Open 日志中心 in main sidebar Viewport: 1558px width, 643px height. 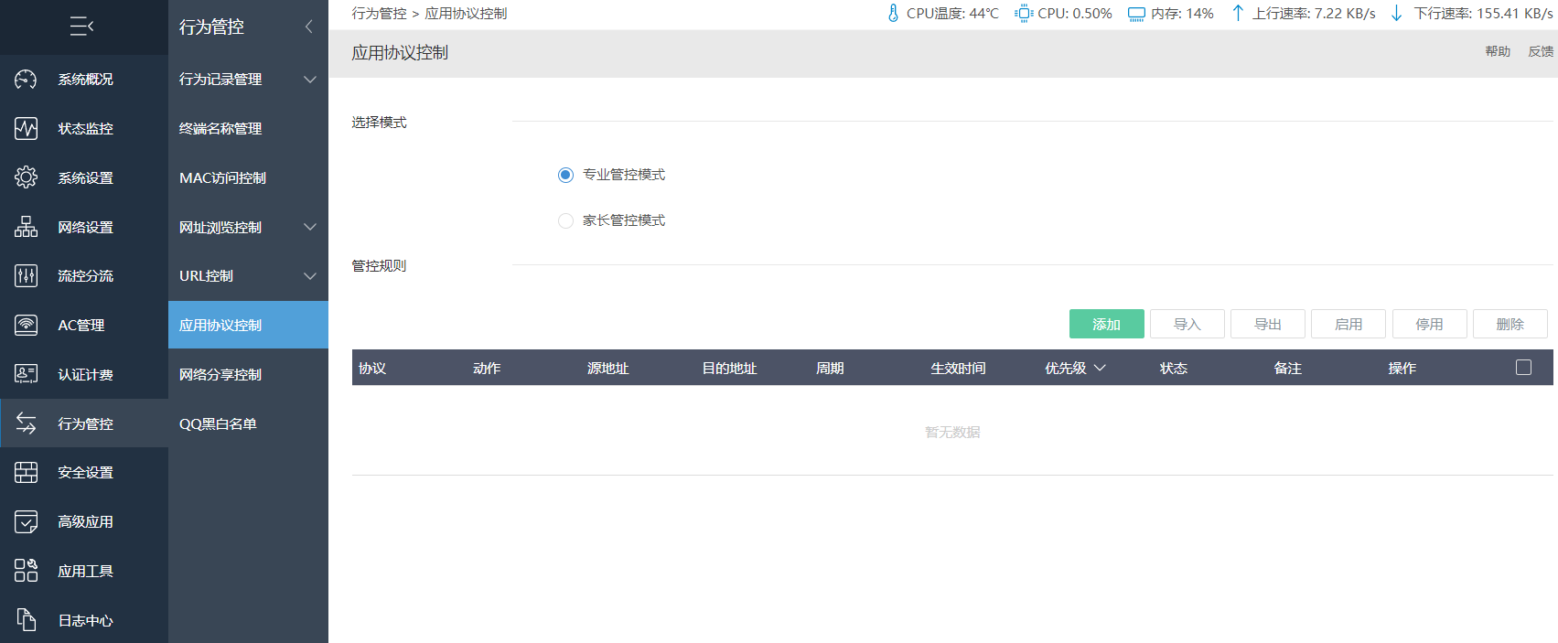coord(84,620)
